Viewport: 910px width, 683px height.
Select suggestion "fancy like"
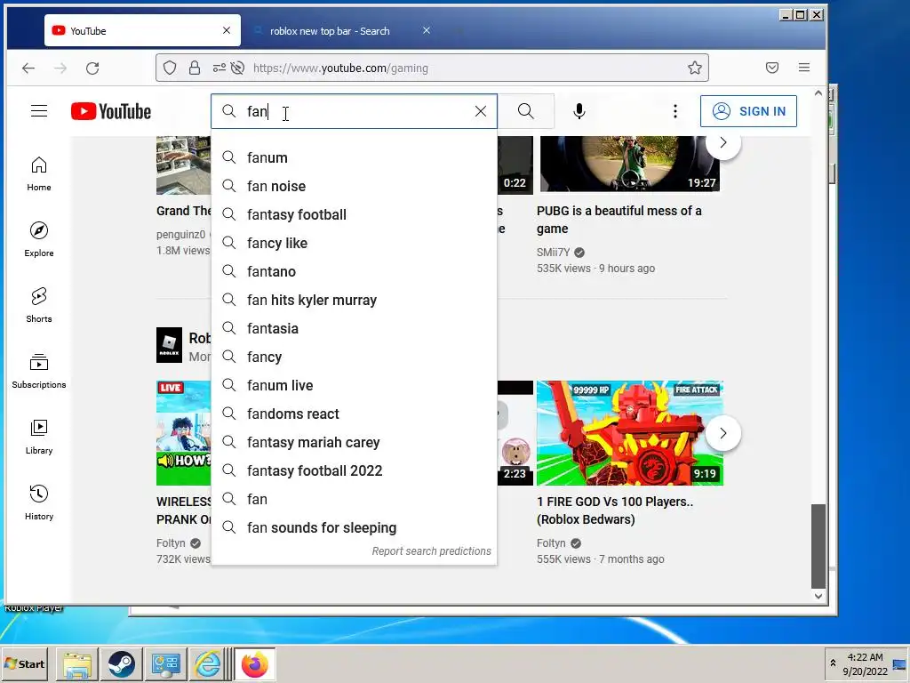tap(354, 244)
